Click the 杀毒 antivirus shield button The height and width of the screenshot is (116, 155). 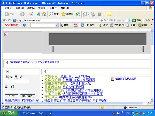[x=131, y=25]
